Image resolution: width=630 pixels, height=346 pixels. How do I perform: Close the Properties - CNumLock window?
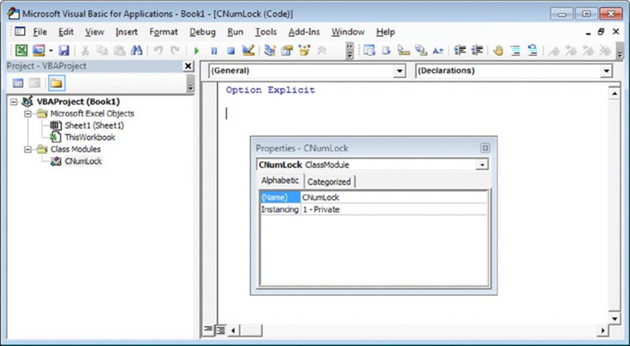[x=485, y=148]
